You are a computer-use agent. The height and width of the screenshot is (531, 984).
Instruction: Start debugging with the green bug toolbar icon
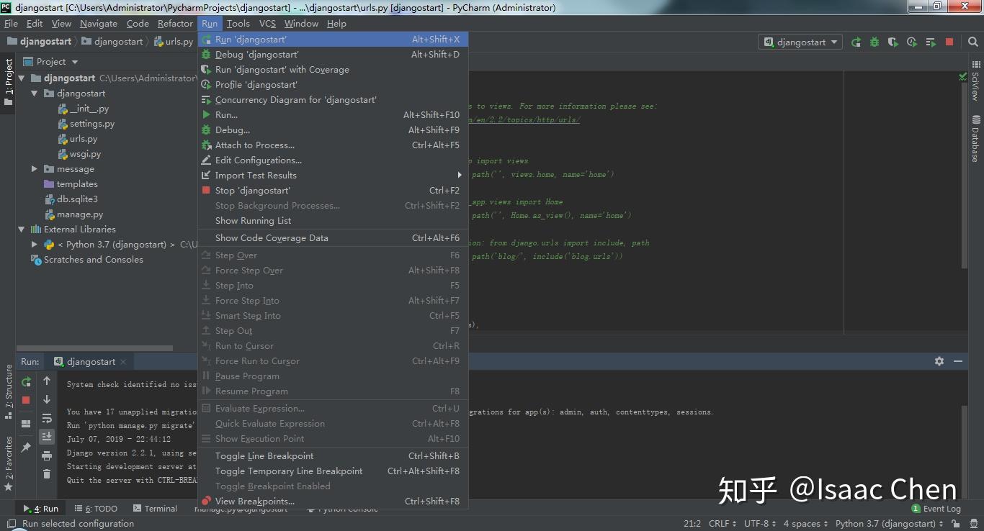click(874, 42)
